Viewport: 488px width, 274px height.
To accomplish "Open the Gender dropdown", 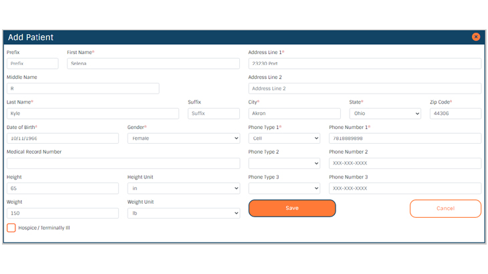I will 183,138.
